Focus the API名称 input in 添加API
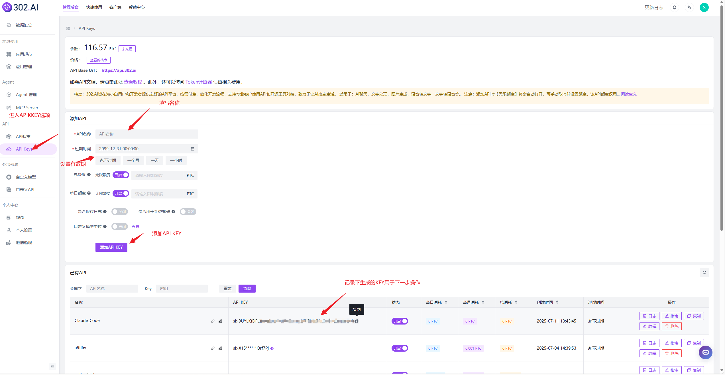The width and height of the screenshot is (725, 375). (147, 134)
